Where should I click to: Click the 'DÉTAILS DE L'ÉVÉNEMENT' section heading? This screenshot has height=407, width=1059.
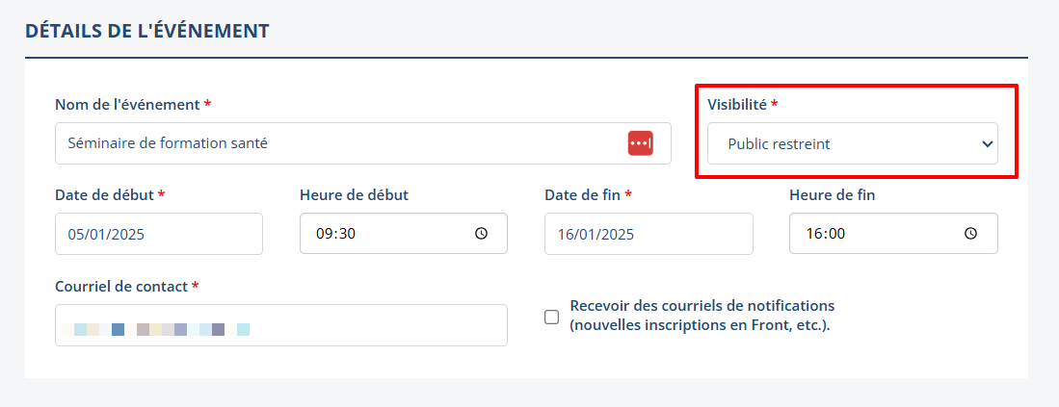point(146,31)
